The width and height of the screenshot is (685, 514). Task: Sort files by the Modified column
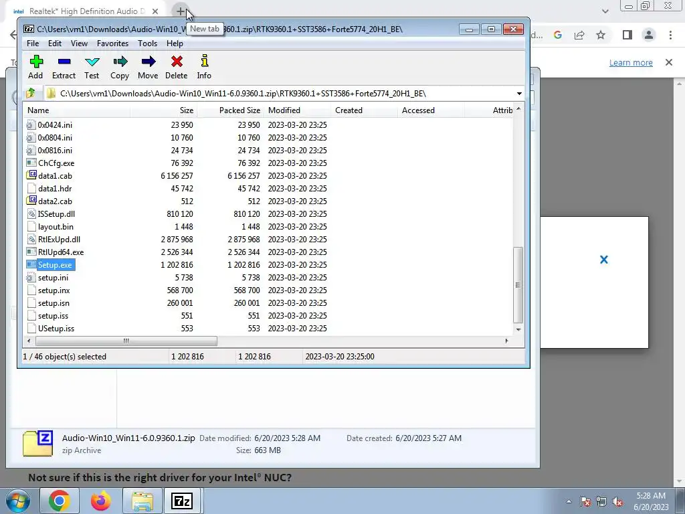(297, 110)
